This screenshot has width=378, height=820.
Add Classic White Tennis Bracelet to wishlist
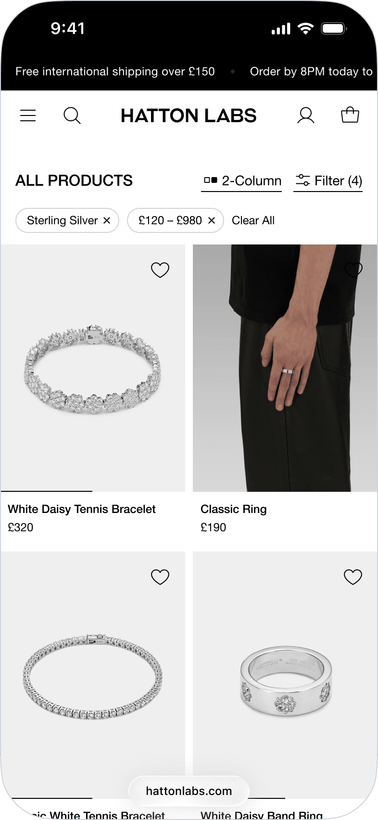160,577
